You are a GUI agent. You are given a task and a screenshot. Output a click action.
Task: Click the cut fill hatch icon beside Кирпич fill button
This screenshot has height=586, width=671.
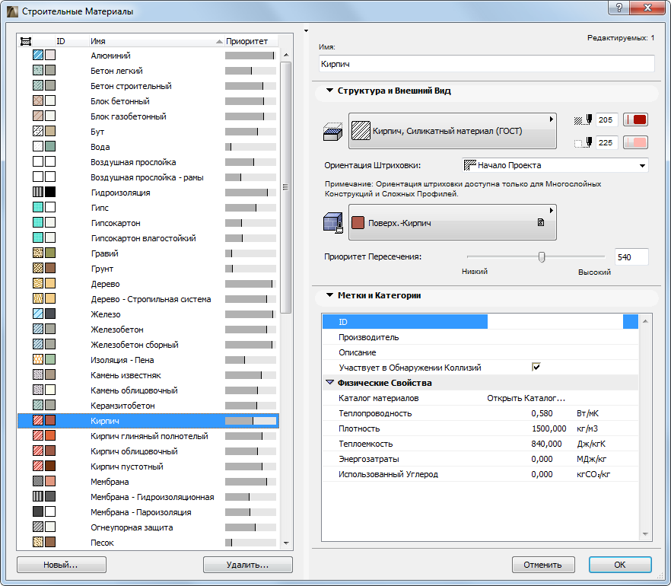(332, 132)
